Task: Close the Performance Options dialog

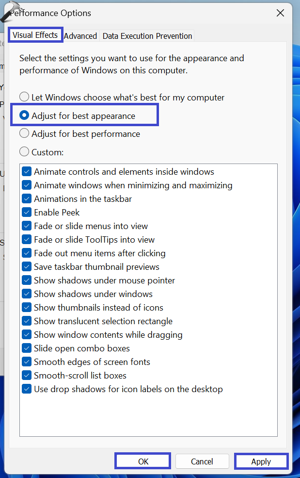Action: pos(280,13)
